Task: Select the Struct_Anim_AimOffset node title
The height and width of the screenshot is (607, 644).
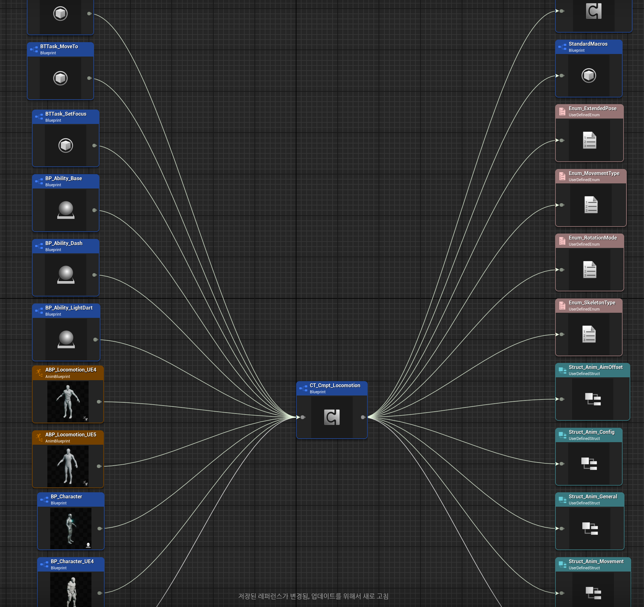Action: (596, 367)
